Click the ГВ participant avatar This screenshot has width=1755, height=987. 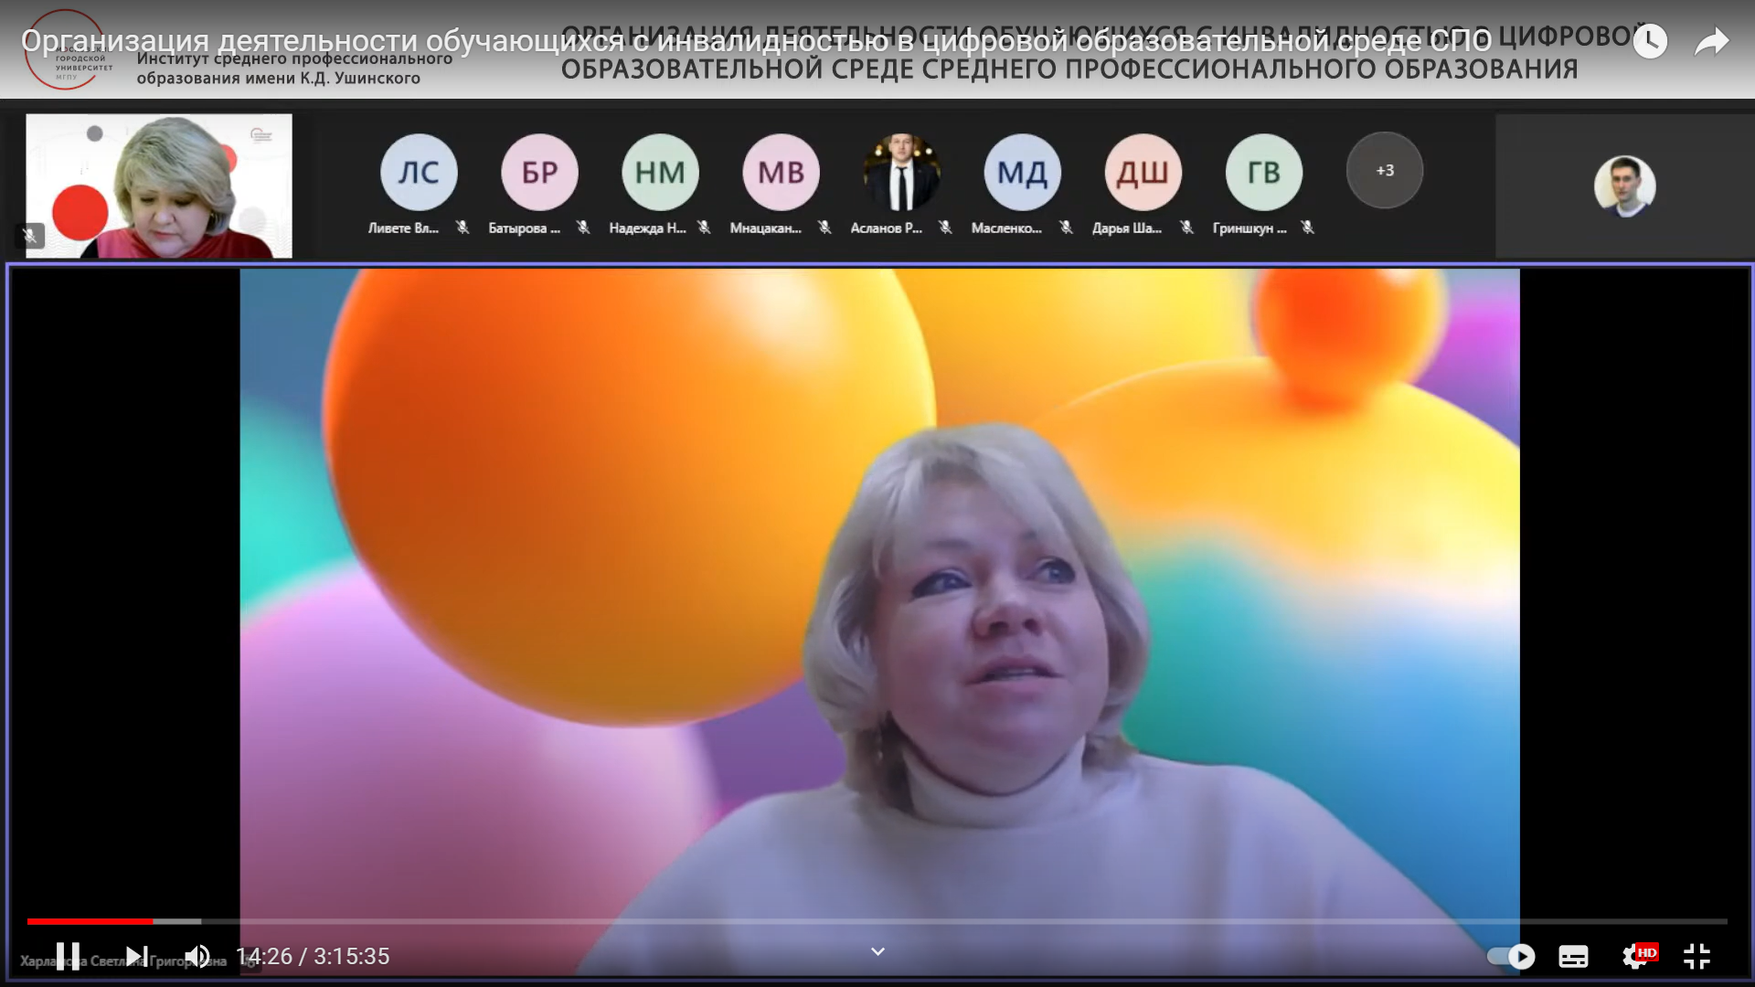click(x=1263, y=172)
